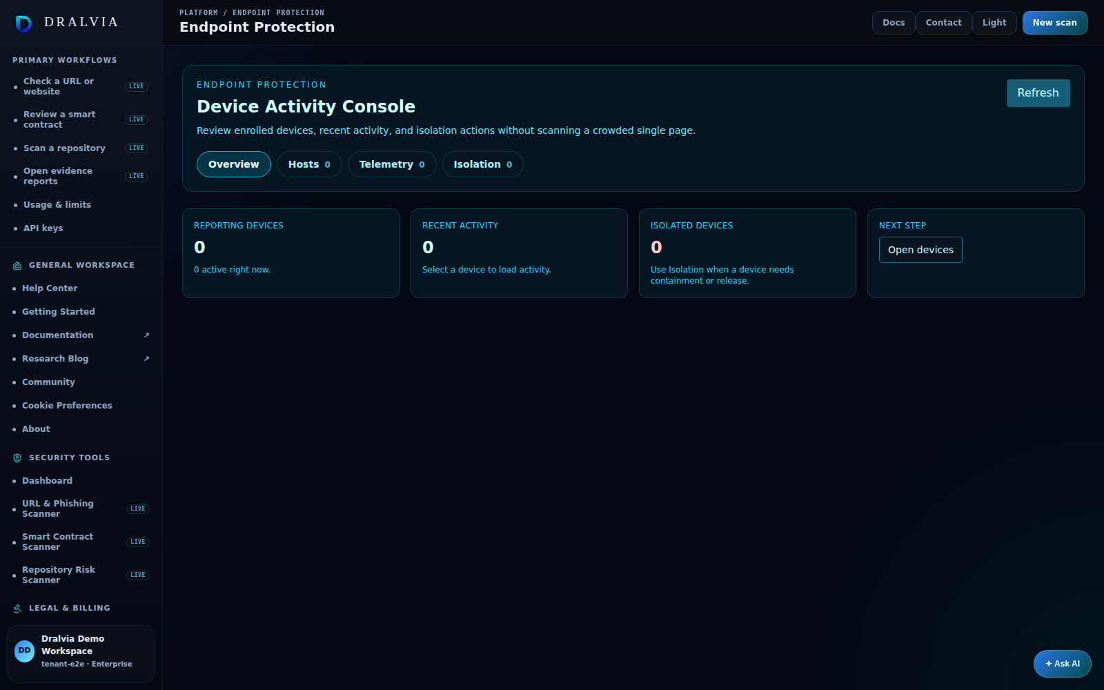Open Scan a repository workflow
The height and width of the screenshot is (690, 1104).
(81, 148)
